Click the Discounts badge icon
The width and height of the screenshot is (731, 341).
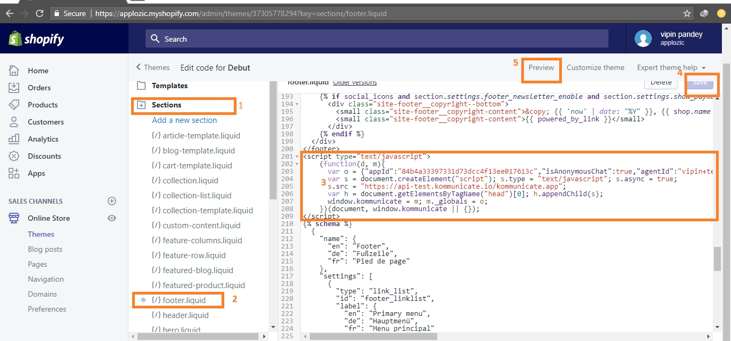14,156
